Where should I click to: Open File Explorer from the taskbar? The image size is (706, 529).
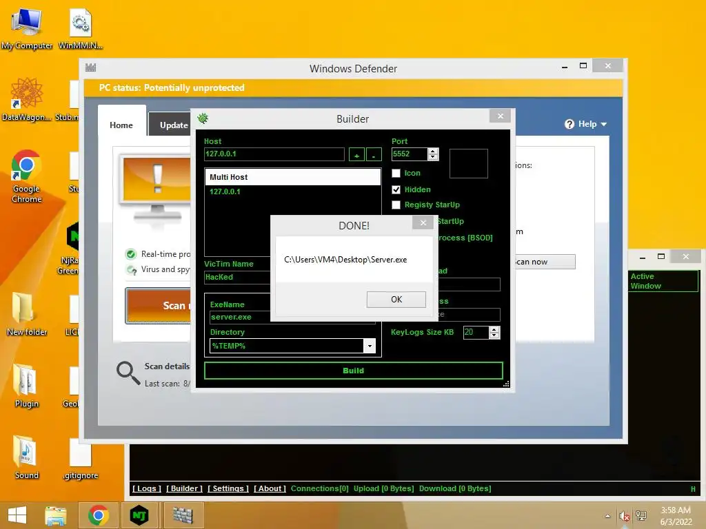point(56,515)
